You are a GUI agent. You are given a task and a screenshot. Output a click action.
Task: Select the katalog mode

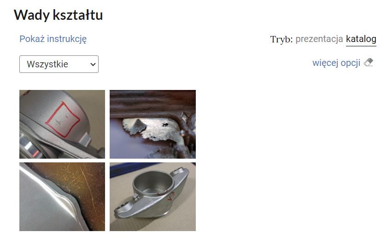pyautogui.click(x=361, y=39)
